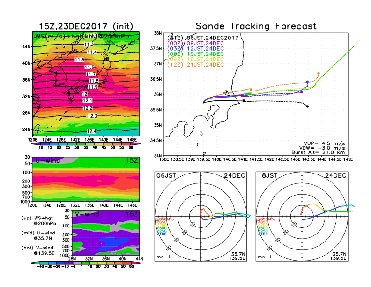Click the blue landing dot on the 03Z track
371x287 pixels.
pos(307,82)
